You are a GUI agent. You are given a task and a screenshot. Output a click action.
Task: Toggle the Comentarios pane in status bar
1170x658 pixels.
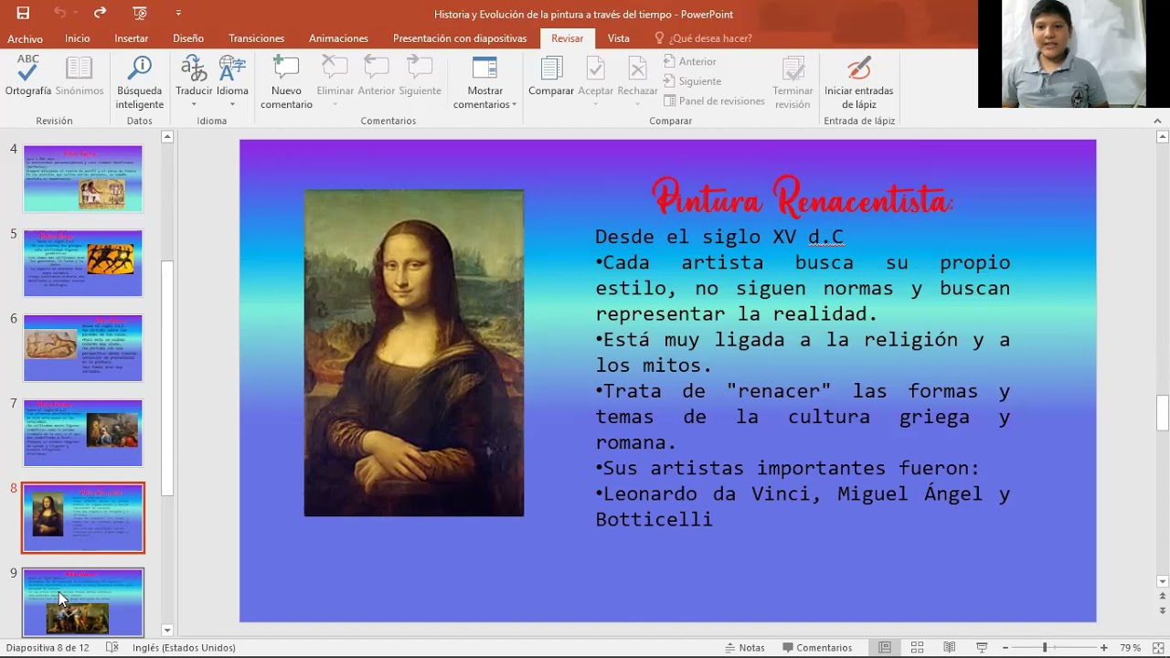point(817,648)
